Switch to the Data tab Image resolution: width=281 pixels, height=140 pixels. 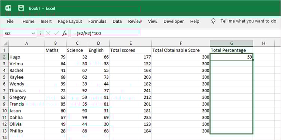click(x=117, y=21)
